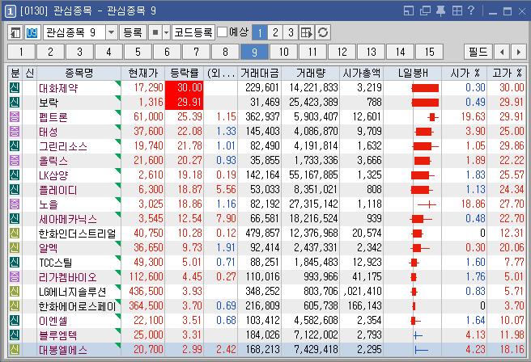Viewport: 531px width, 362px height.
Task: Click the 신 badge for 대화제약
Action: point(15,88)
